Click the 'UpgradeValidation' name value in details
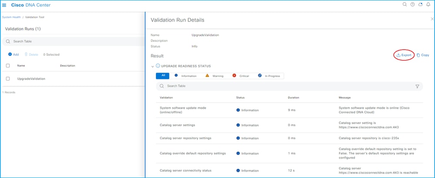This screenshot has width=435, height=178. [x=205, y=35]
